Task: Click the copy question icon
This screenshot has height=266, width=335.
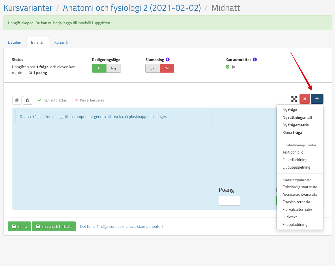Action: [x=17, y=100]
